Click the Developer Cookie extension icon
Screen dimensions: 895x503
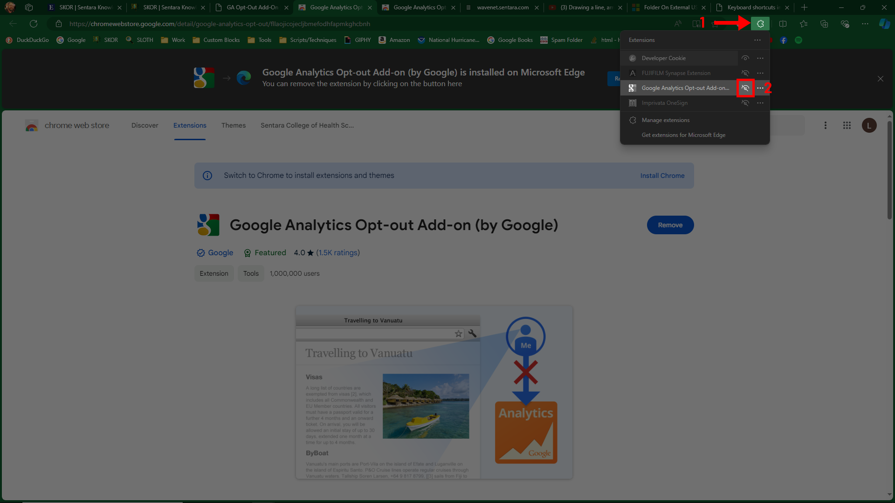click(633, 58)
